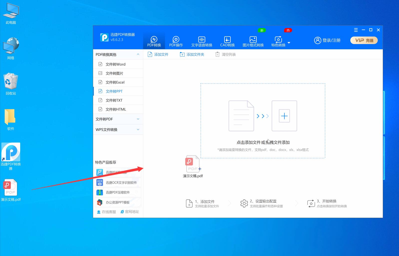Expand the 文件转PDF section

coord(118,119)
